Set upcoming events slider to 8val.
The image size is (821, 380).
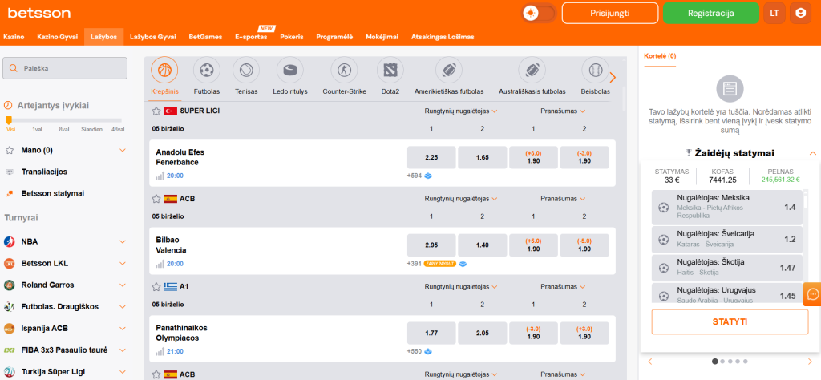[65, 129]
